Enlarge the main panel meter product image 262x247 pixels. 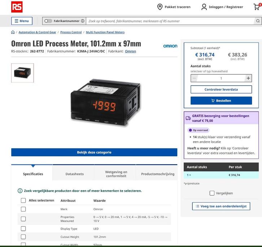click(106, 102)
